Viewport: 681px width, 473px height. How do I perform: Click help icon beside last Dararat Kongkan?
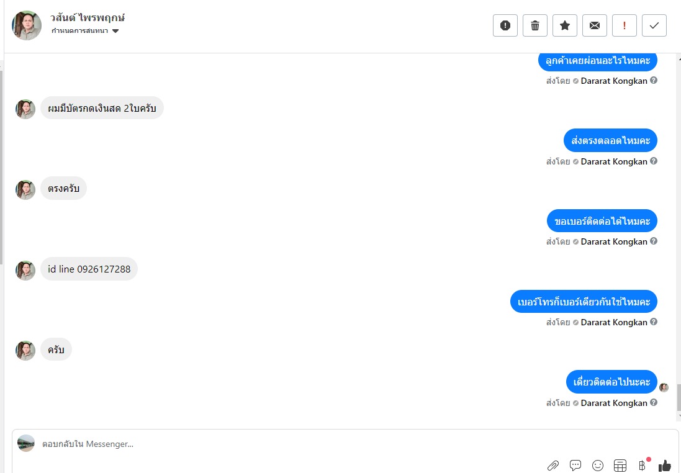(654, 402)
